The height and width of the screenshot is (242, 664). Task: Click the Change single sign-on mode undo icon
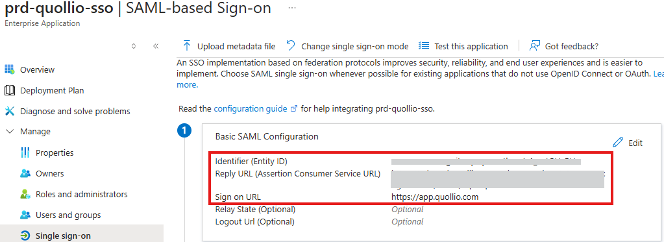click(x=291, y=45)
